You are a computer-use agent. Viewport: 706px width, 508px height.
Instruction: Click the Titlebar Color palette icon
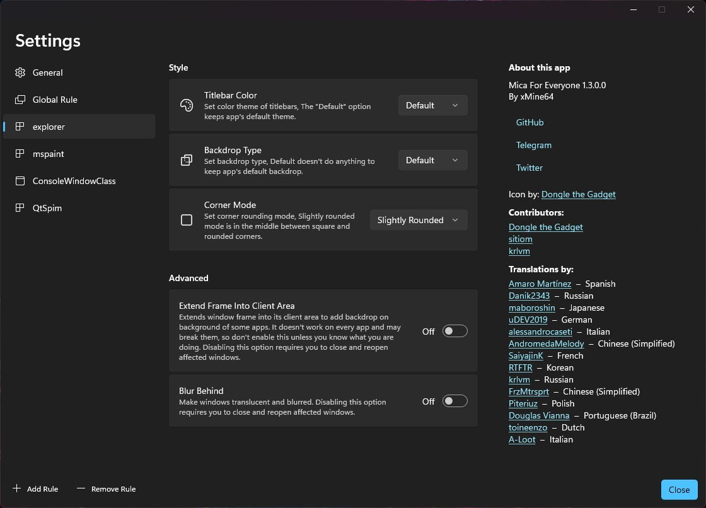(x=187, y=105)
